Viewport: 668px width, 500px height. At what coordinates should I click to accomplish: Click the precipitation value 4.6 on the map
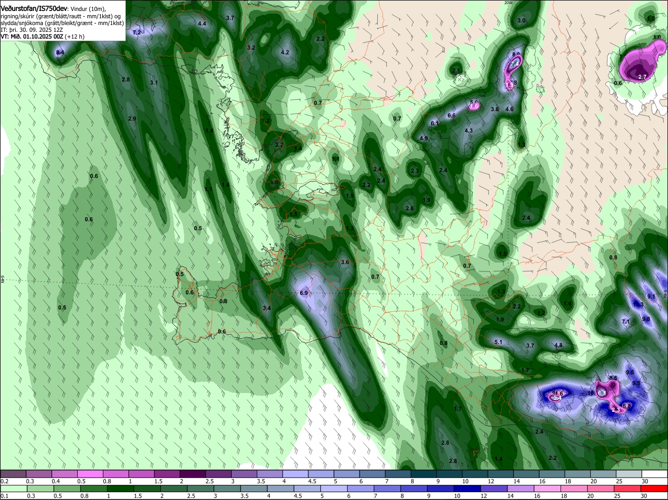pyautogui.click(x=510, y=109)
